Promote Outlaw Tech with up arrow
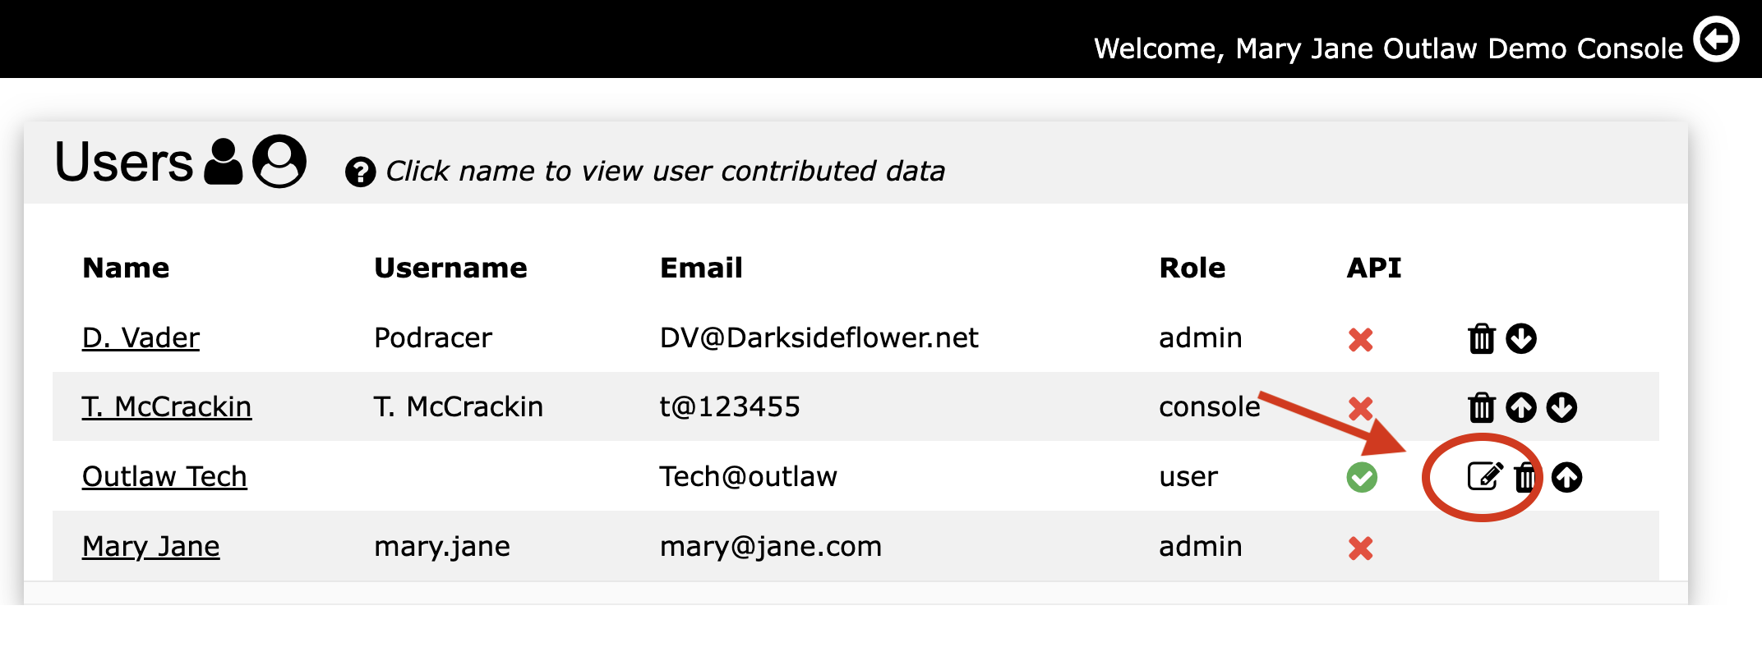The image size is (1762, 647). coord(1566,477)
